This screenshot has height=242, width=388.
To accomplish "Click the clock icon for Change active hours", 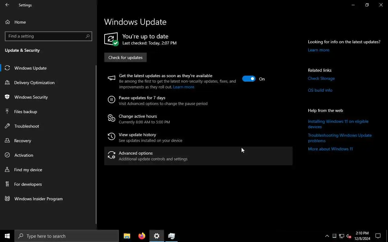I will click(x=112, y=118).
